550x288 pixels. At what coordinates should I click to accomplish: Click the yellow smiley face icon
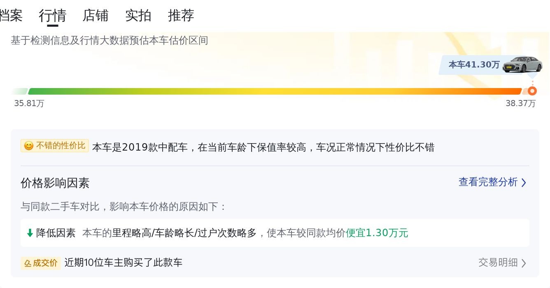click(x=28, y=146)
